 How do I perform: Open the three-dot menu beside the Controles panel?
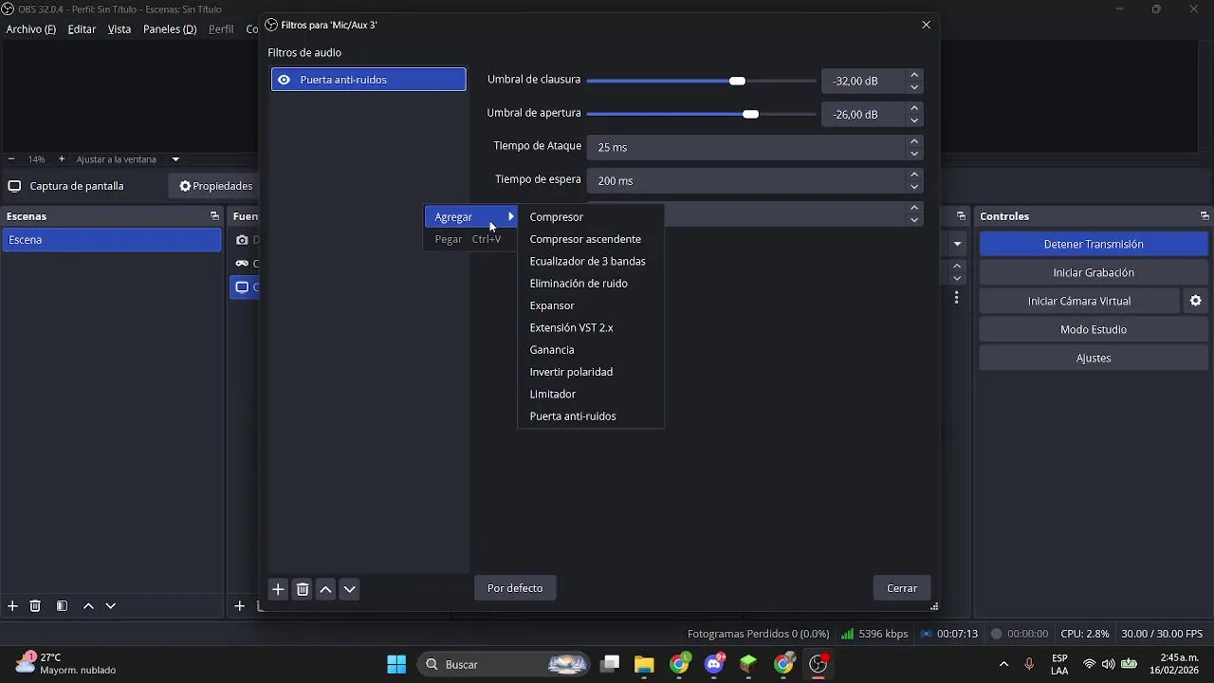[957, 298]
